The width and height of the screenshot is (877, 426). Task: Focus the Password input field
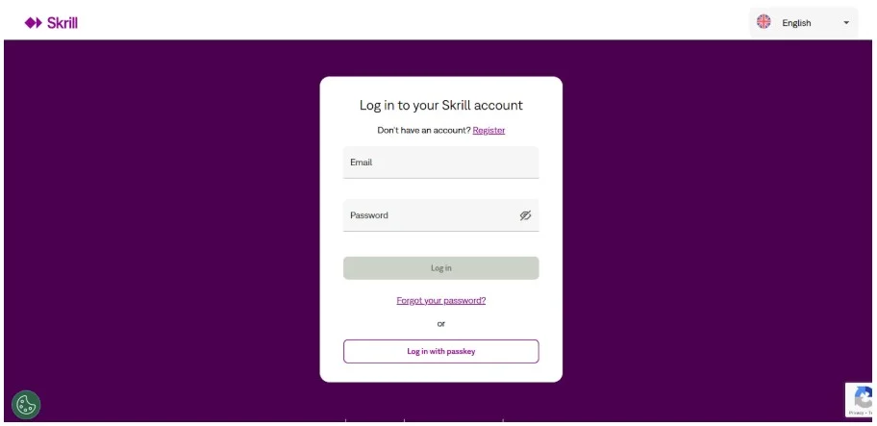pyautogui.click(x=428, y=215)
